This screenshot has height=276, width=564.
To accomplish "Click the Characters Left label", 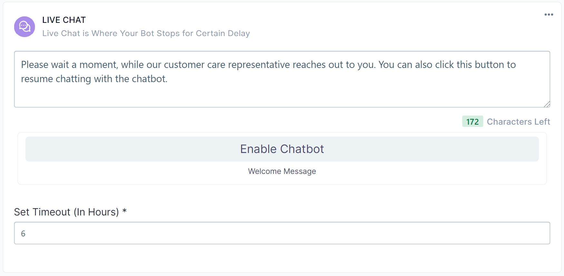I will click(x=518, y=121).
